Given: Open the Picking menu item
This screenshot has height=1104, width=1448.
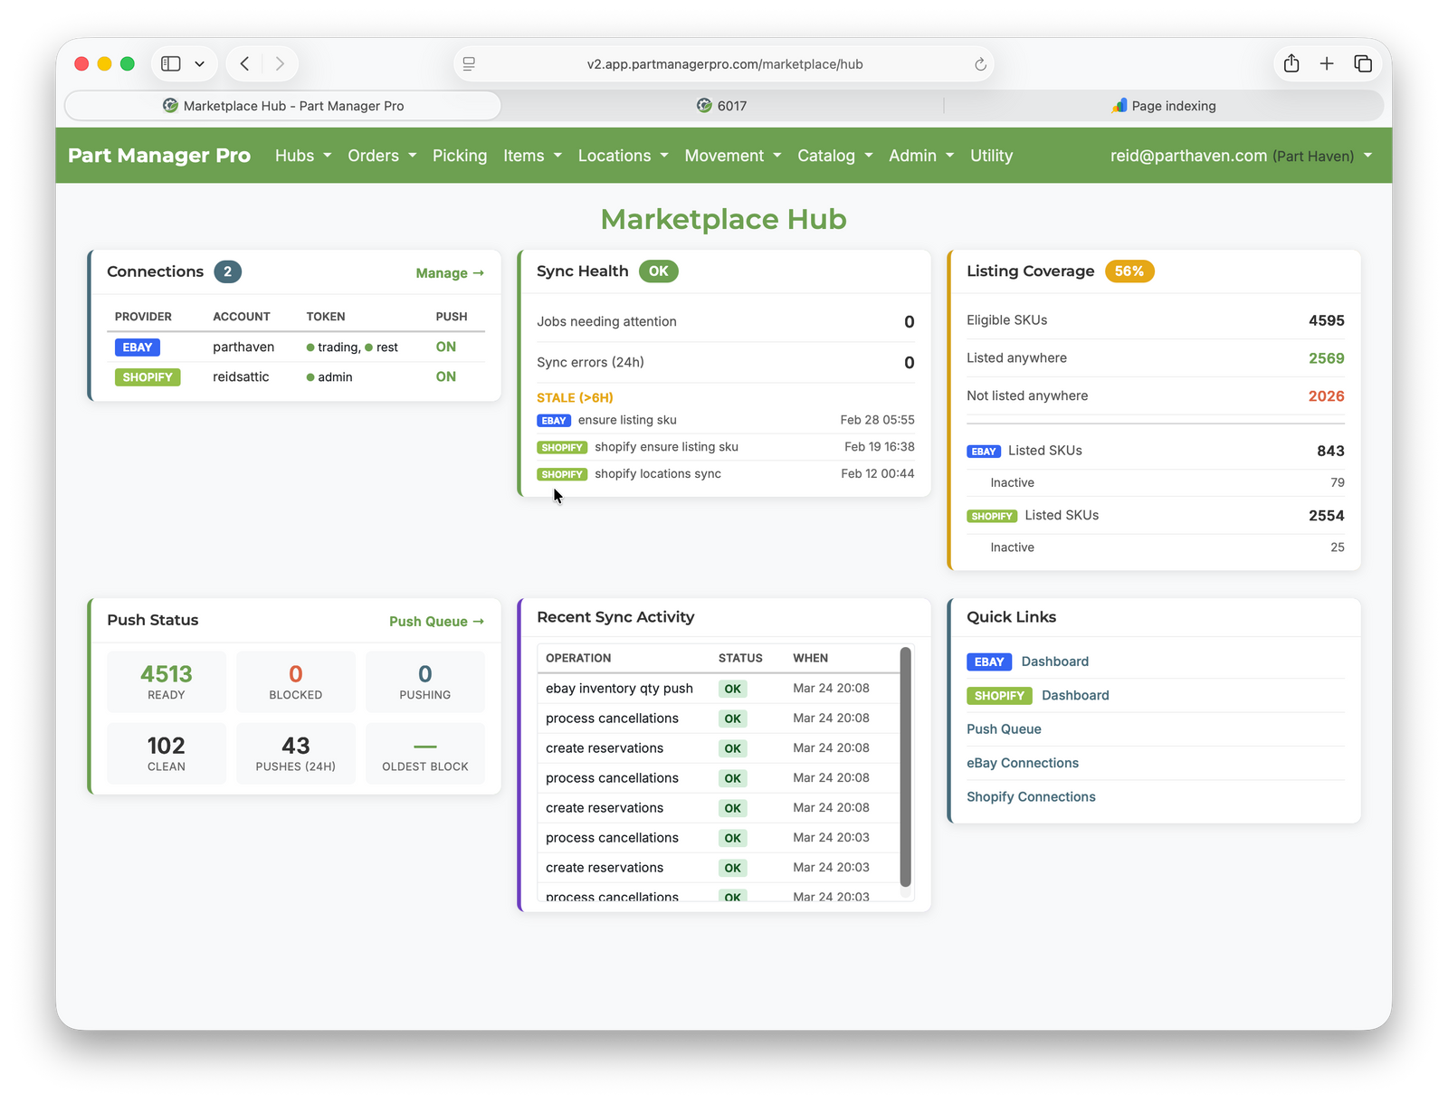Looking at the screenshot, I should click(x=460, y=156).
